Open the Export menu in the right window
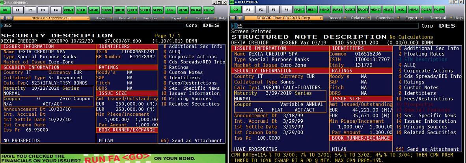 pyautogui.click(x=413, y=18)
